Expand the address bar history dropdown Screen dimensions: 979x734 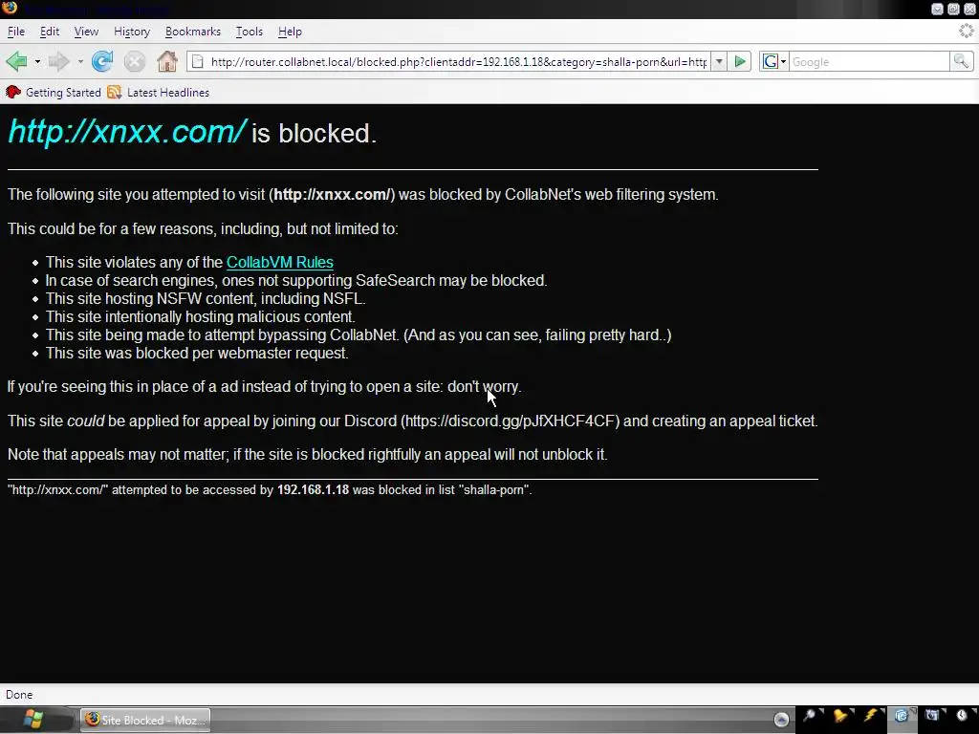click(719, 62)
